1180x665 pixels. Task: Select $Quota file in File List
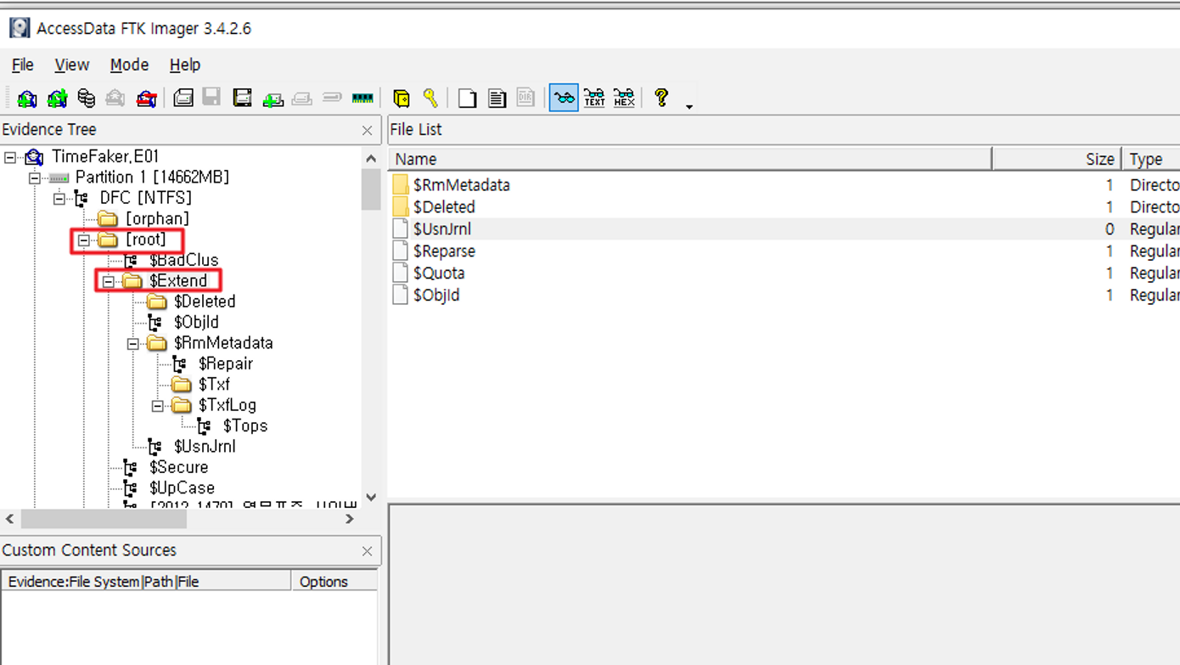pyautogui.click(x=783, y=273)
